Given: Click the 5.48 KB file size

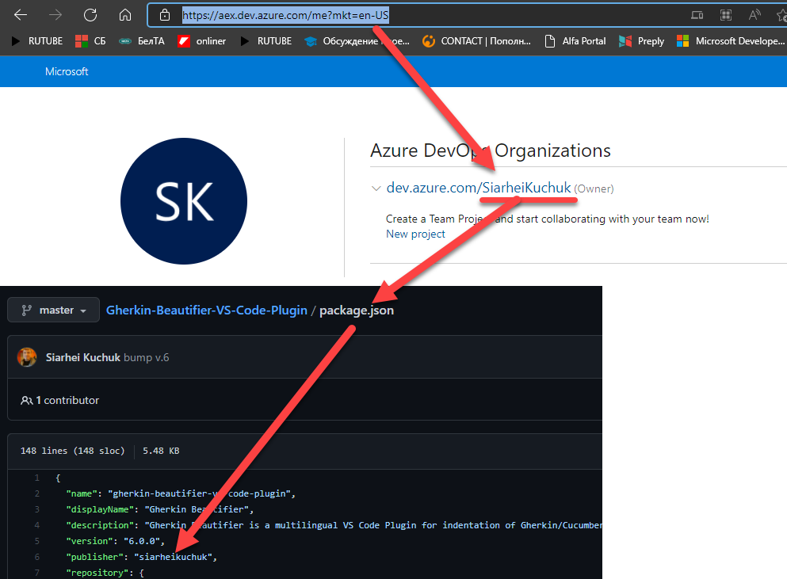Looking at the screenshot, I should point(161,451).
